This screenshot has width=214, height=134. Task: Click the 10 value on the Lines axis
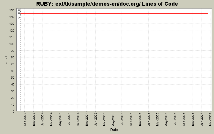point(12,105)
